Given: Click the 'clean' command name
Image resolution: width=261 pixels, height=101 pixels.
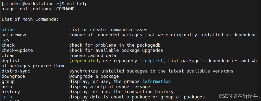Looking at the screenshot, I should [x=8, y=55].
